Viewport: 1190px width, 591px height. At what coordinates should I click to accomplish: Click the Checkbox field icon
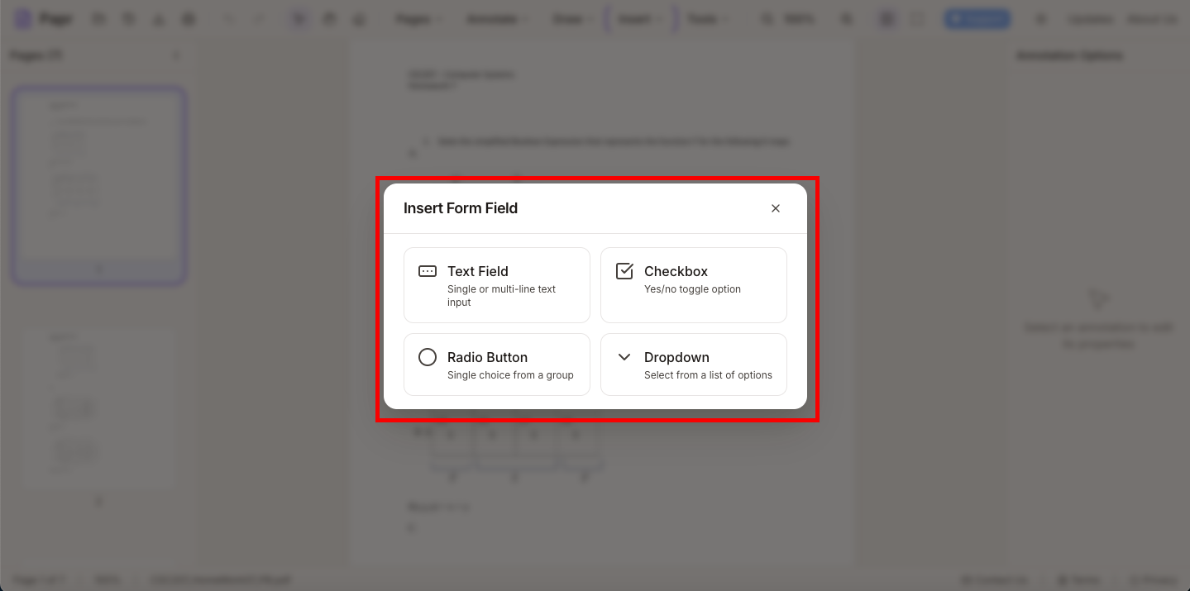624,270
